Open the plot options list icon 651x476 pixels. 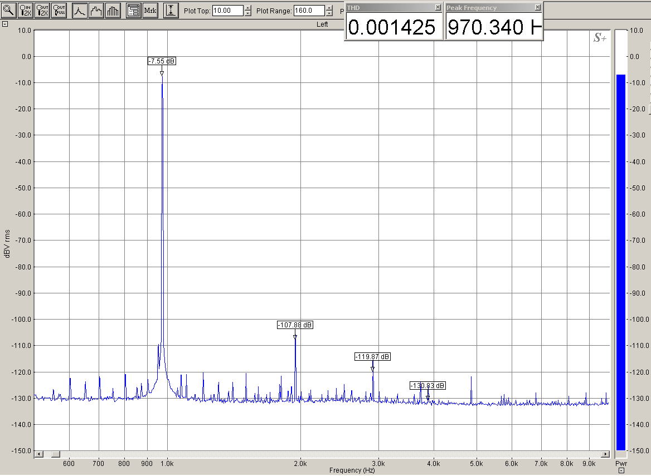(x=134, y=11)
